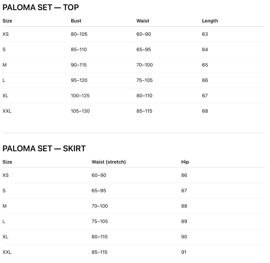Select the Bust column header
Screen dimensions: 270x263
76,21
